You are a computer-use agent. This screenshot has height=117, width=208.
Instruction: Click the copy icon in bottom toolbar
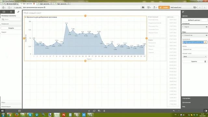[x=94, y=111]
